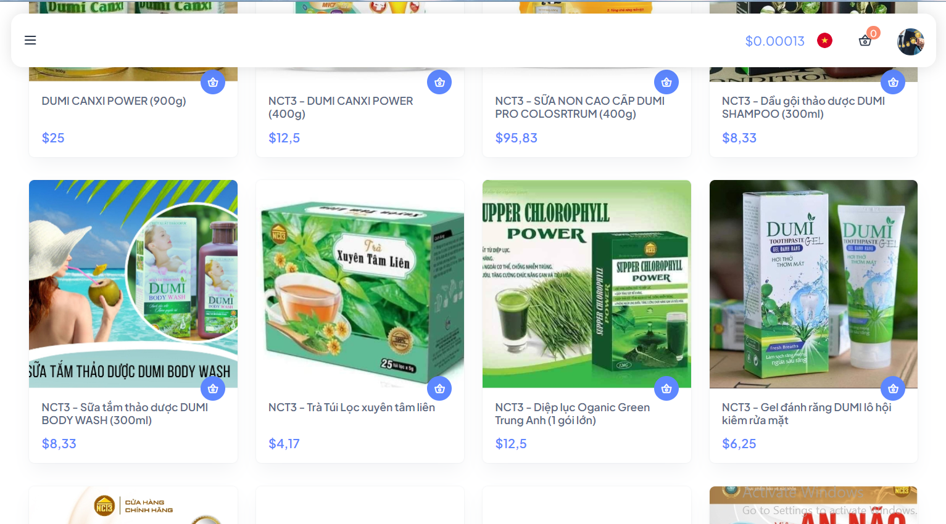Add DUMI SHAMPOO (300ml) to cart
This screenshot has width=946, height=524.
893,82
